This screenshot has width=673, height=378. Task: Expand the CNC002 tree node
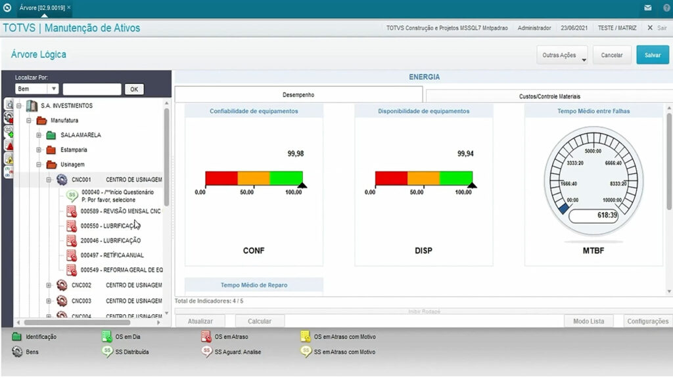pos(49,285)
